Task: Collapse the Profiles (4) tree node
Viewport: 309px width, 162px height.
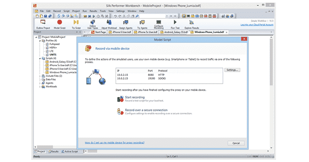Action: [x=40, y=41]
